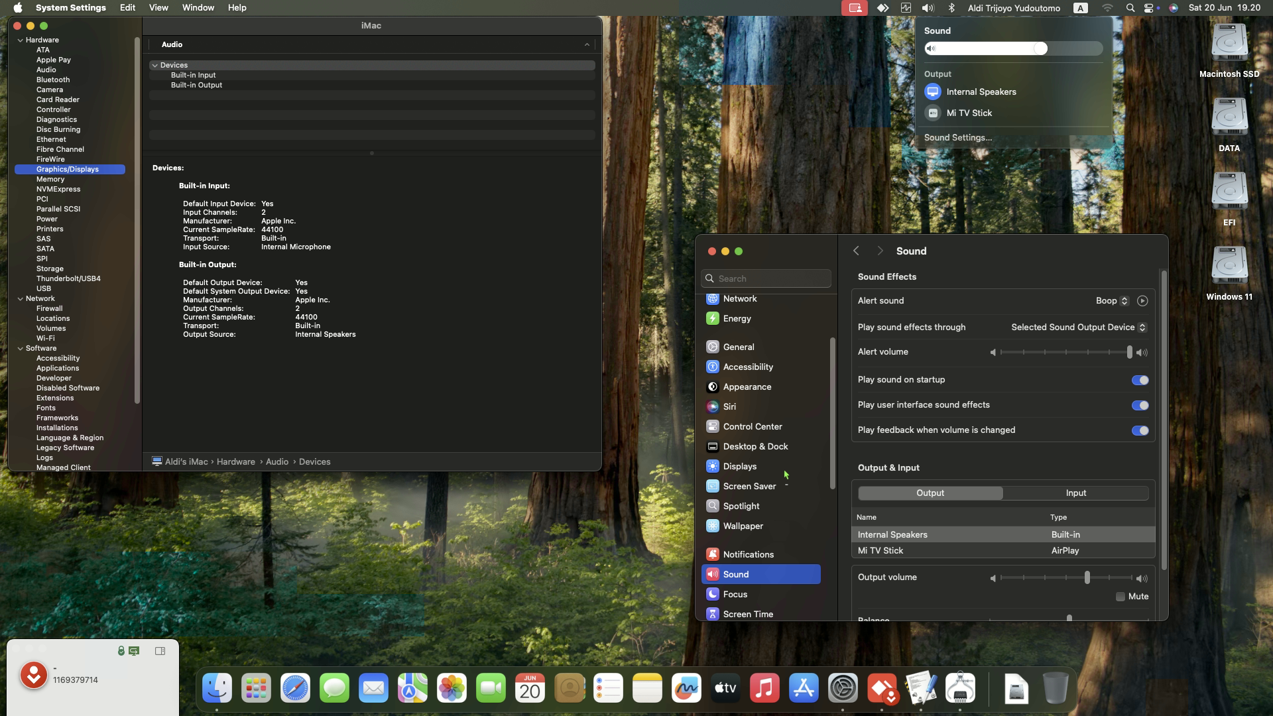Click the System Settings Search field
The image size is (1273, 716).
point(766,278)
